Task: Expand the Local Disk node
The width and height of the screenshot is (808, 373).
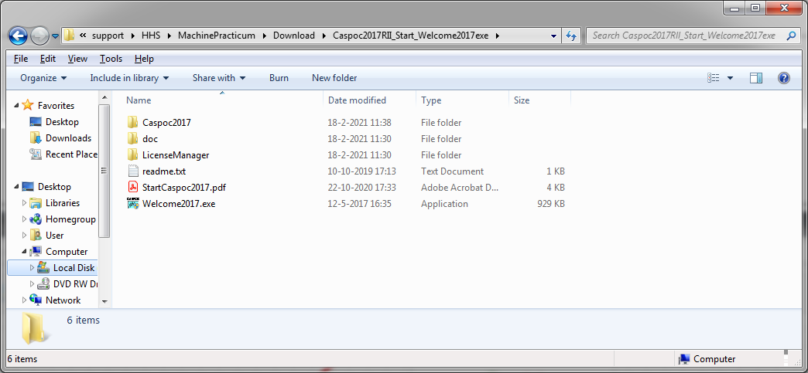Action: coord(32,267)
